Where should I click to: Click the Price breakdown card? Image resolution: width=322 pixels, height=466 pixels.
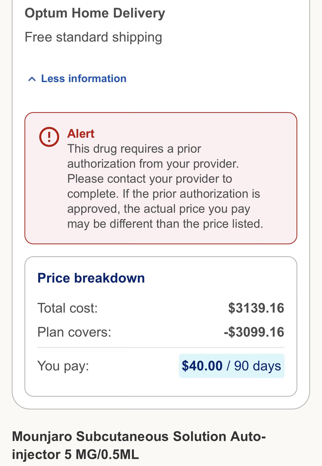click(161, 326)
